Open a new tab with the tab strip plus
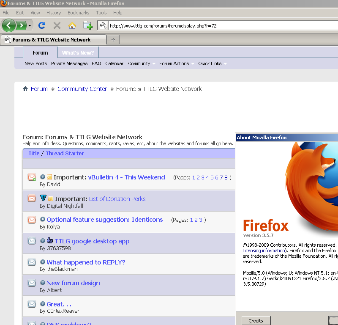Screen dimensions: 338x325 click(x=113, y=39)
